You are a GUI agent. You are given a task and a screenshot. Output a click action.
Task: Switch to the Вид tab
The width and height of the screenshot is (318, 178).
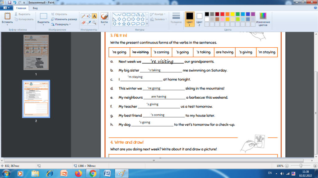tap(35, 8)
